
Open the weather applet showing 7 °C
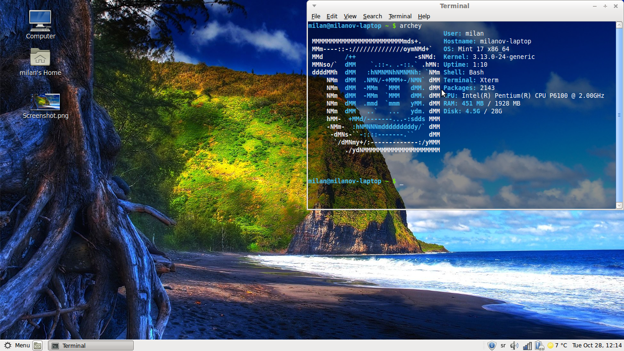pos(557,346)
